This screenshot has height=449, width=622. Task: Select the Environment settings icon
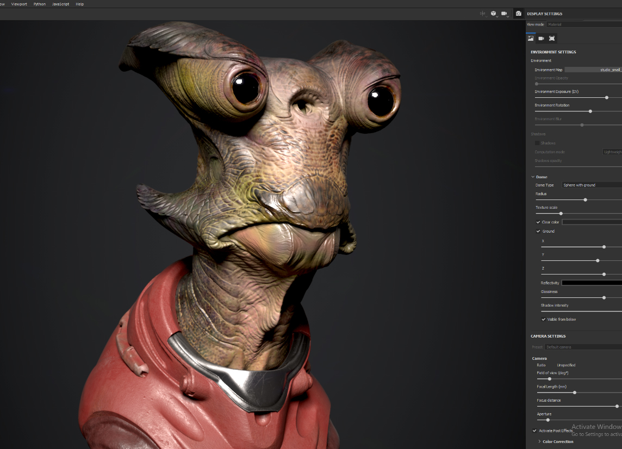(x=530, y=38)
